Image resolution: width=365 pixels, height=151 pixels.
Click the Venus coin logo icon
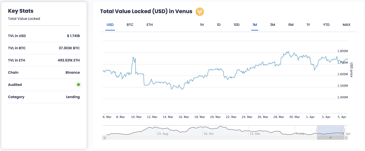200,12
